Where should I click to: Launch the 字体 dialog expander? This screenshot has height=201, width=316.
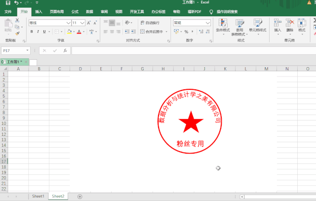pyautogui.click(x=98, y=41)
